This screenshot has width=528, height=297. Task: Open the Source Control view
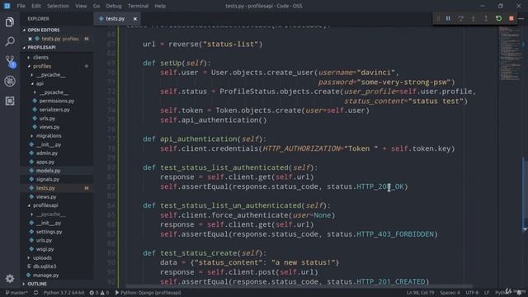coord(10,61)
